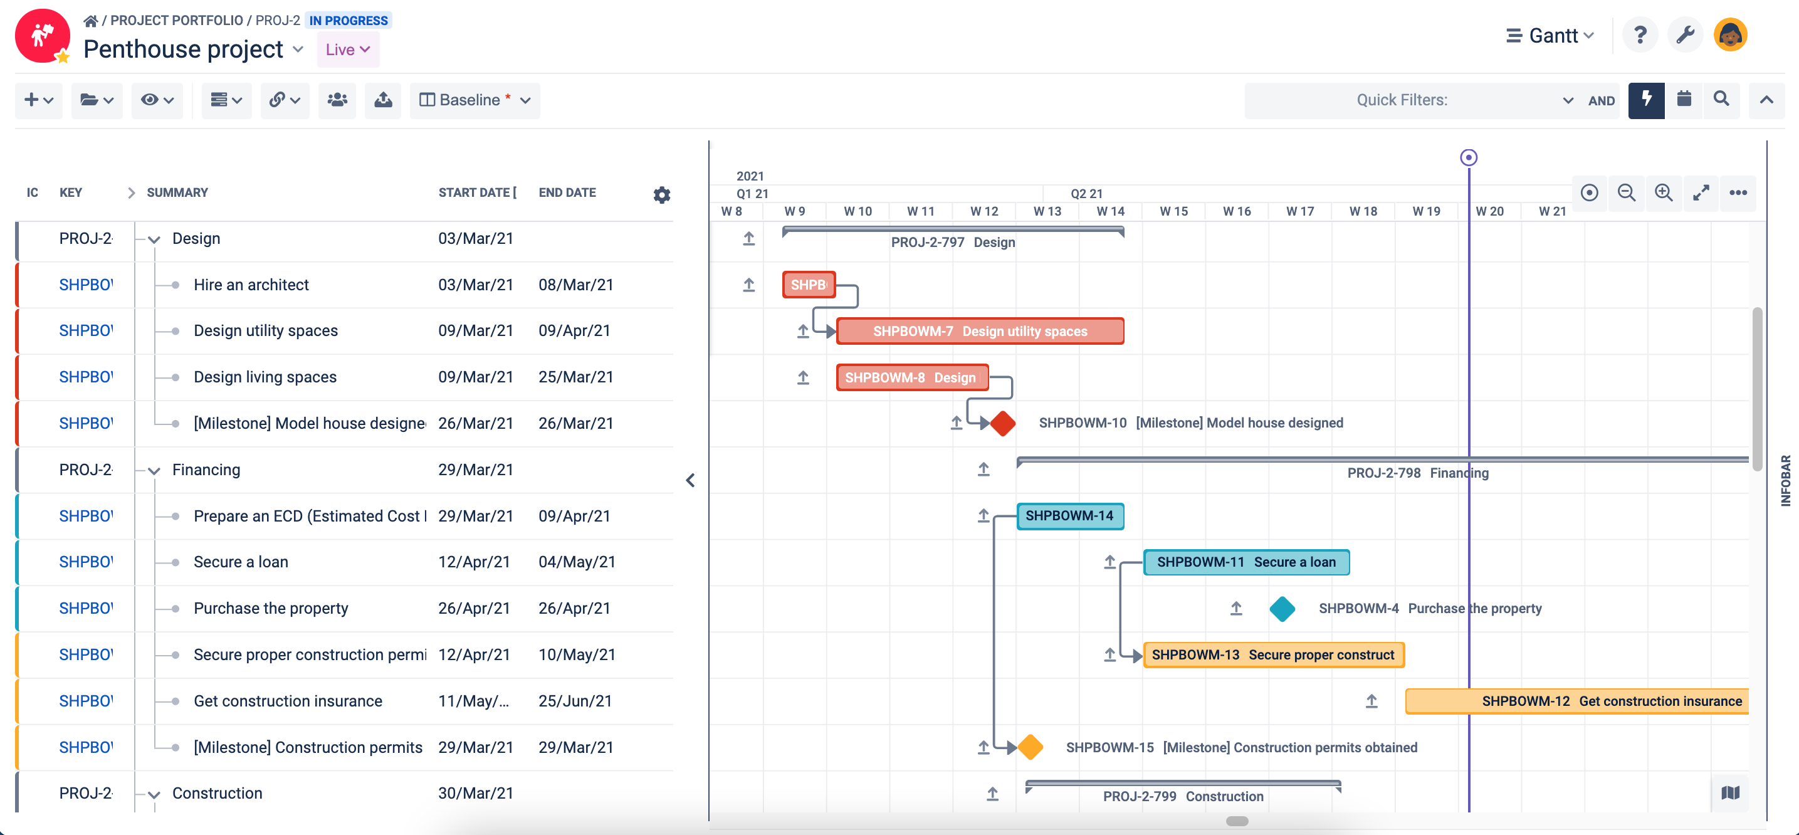Open the Baseline dropdown
The height and width of the screenshot is (835, 1799).
pyautogui.click(x=475, y=100)
